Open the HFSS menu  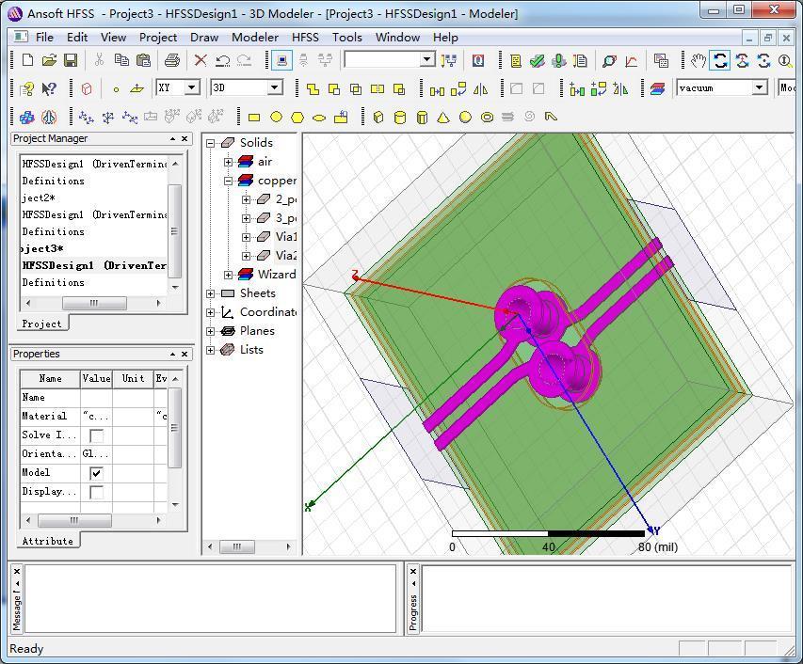[x=305, y=38]
